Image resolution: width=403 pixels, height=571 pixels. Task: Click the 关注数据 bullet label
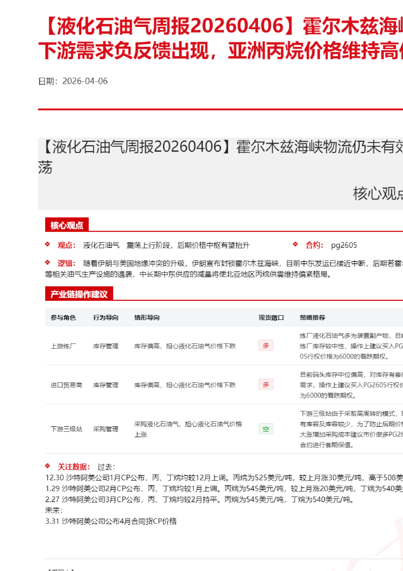click(x=74, y=467)
